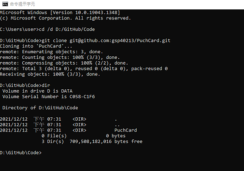This screenshot has height=171, width=244.
Task: Click the double-dot parent directory entry
Action: pyautogui.click(x=117, y=125)
